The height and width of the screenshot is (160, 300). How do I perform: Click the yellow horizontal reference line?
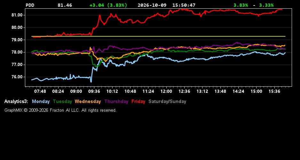click(x=159, y=36)
